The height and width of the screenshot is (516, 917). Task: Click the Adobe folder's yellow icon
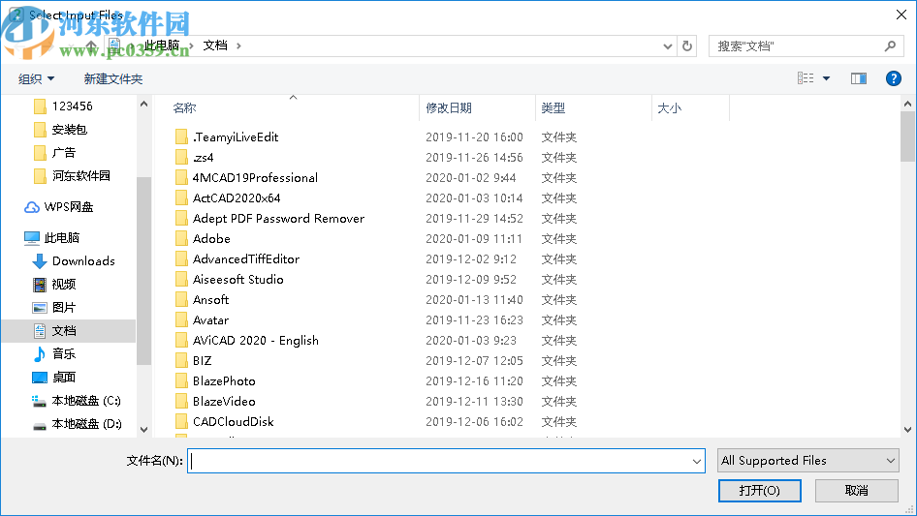pyautogui.click(x=181, y=238)
